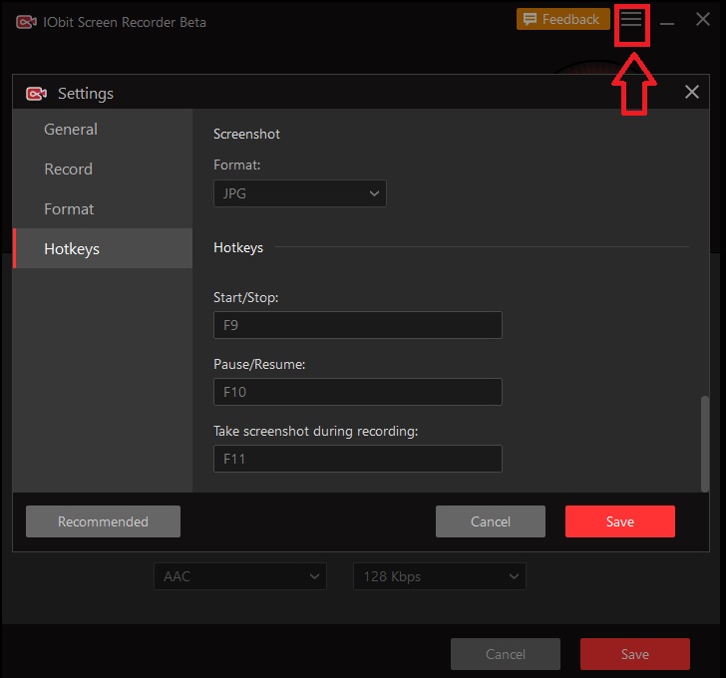
Task: Switch to the General settings tab
Action: click(103, 130)
